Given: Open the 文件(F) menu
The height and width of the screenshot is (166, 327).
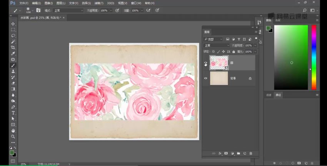Looking at the screenshot, I should click(x=24, y=3).
